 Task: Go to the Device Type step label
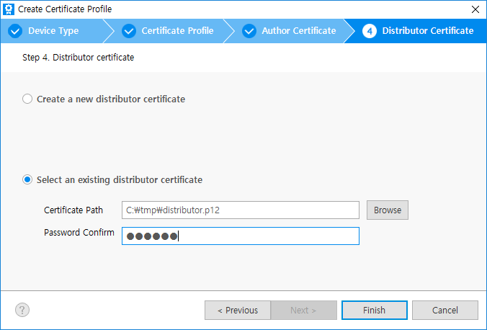tap(53, 31)
